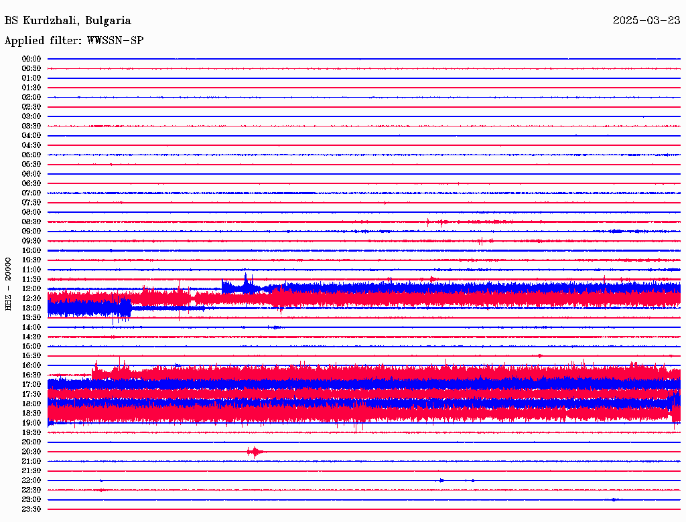Click the station title BS Kurdzhali, Bulgaria

point(68,21)
